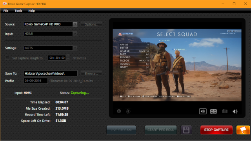Click the Browse button

(91, 74)
